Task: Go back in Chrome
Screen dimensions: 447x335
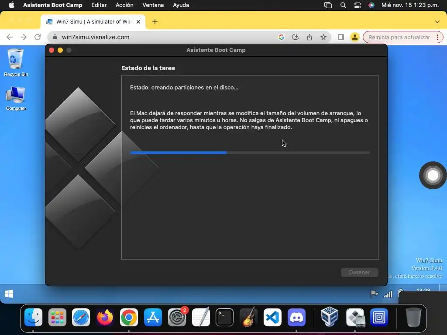Action: click(x=10, y=37)
